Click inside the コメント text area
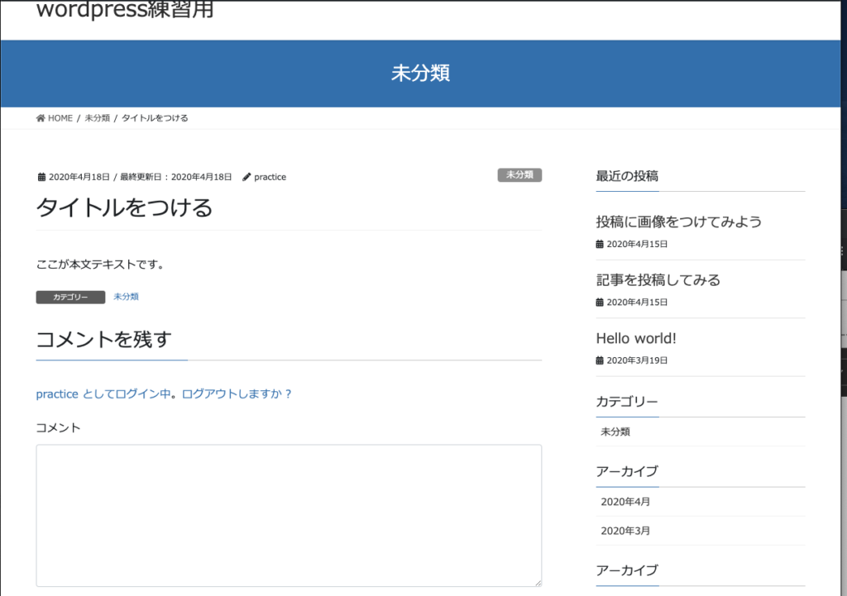This screenshot has width=847, height=596. [288, 515]
